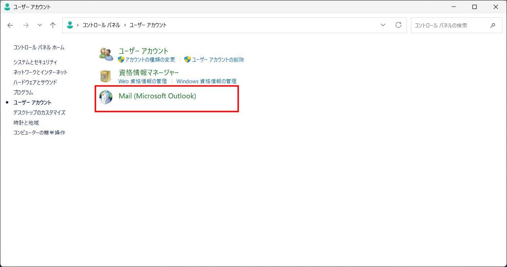Click ユーザー アカウントの削除 link
Image resolution: width=507 pixels, height=267 pixels.
coord(218,60)
